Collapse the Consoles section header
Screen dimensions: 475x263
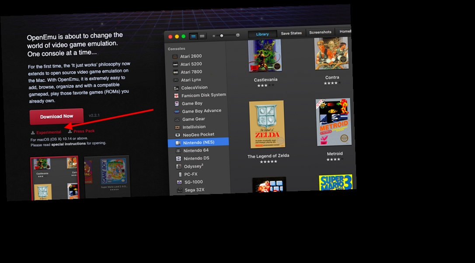177,48
